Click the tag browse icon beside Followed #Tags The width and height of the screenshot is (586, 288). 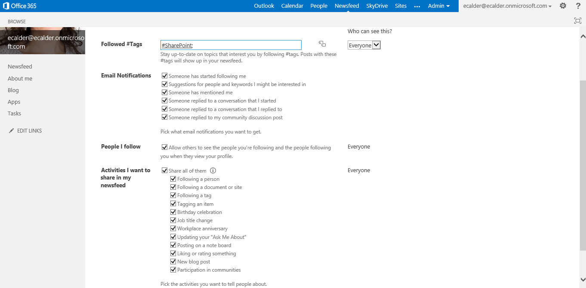(322, 43)
